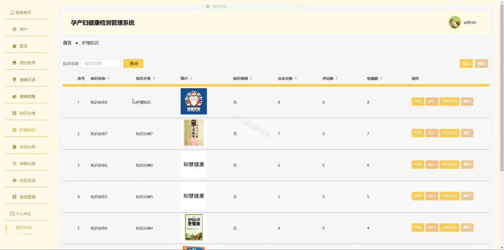This screenshot has width=504, height=250.
Task: Open 举报记录 in the sidebar
Action: point(26,163)
